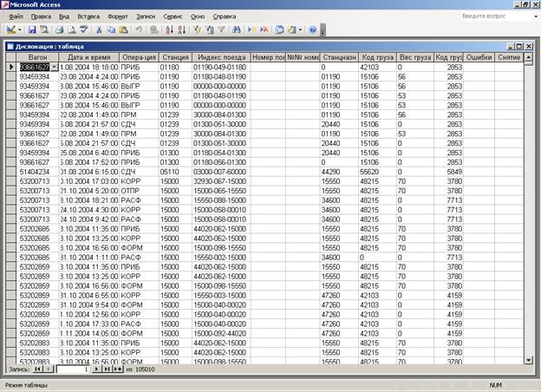Expand the View mode dropdown arrow in the toolbar
Viewport: 541px width, 392px height.
[19, 29]
